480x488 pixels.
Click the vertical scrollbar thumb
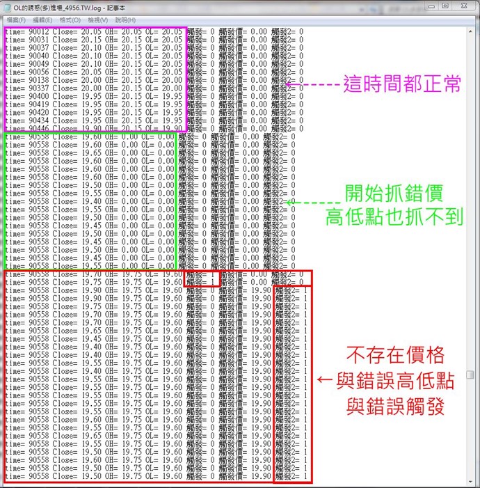[470, 375]
